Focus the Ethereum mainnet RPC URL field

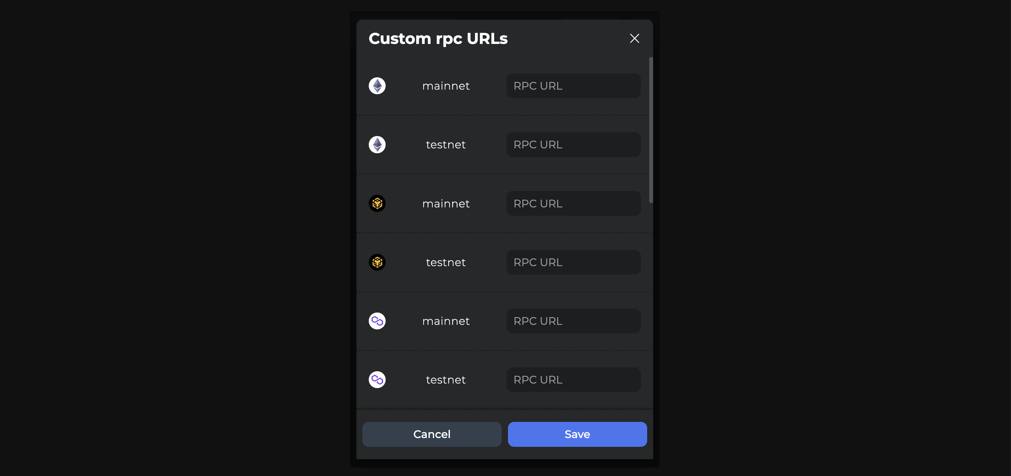[573, 86]
